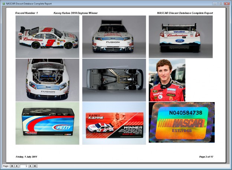Click the 'Friday, 1 July 2011' date
This screenshot has height=170, width=232.
click(x=26, y=157)
